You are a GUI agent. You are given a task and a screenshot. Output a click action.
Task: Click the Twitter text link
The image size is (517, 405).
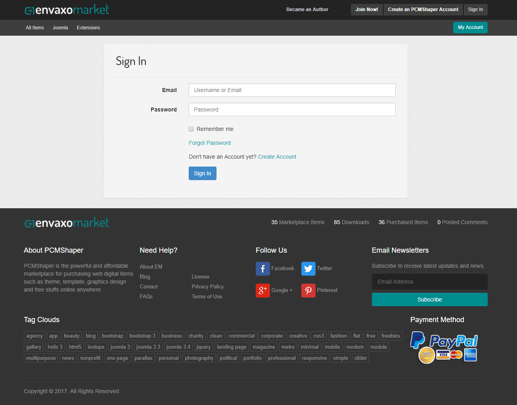pos(325,268)
